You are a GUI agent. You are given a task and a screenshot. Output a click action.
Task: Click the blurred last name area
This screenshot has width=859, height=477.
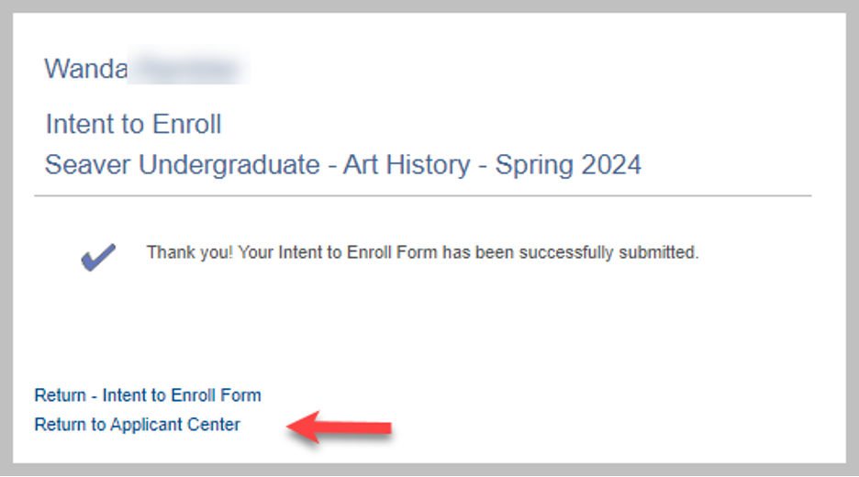tap(189, 69)
